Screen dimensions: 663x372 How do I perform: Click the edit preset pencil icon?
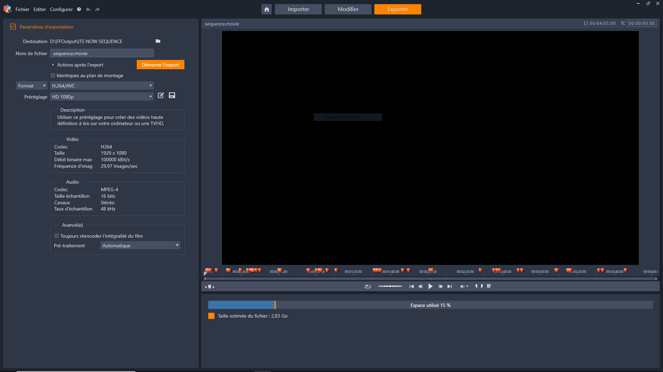pyautogui.click(x=161, y=95)
